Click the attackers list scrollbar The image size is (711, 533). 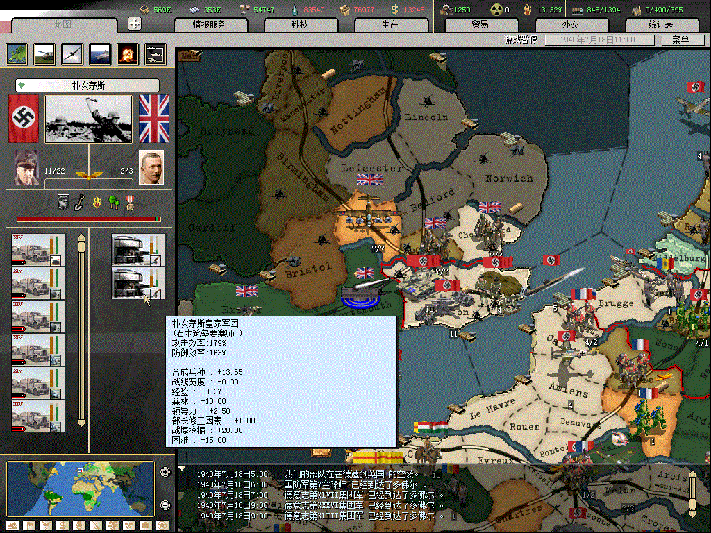[82, 331]
